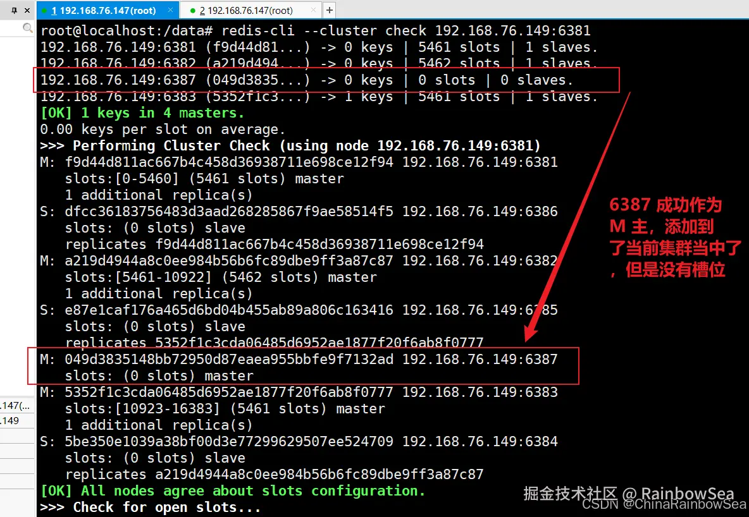Click the M: 049d3835148bb729... 6387 line

coord(299,359)
